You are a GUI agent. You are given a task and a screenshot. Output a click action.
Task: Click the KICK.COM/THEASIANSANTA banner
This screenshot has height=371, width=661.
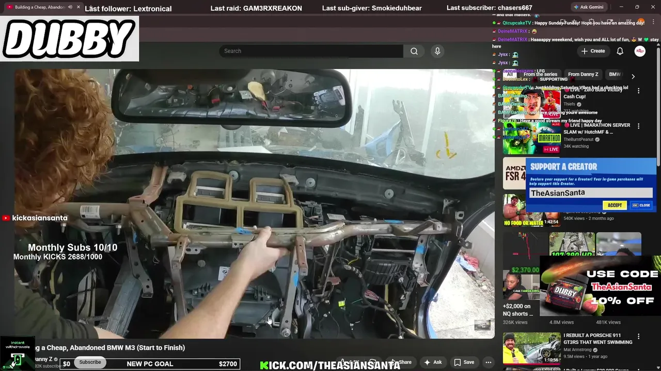(x=330, y=365)
